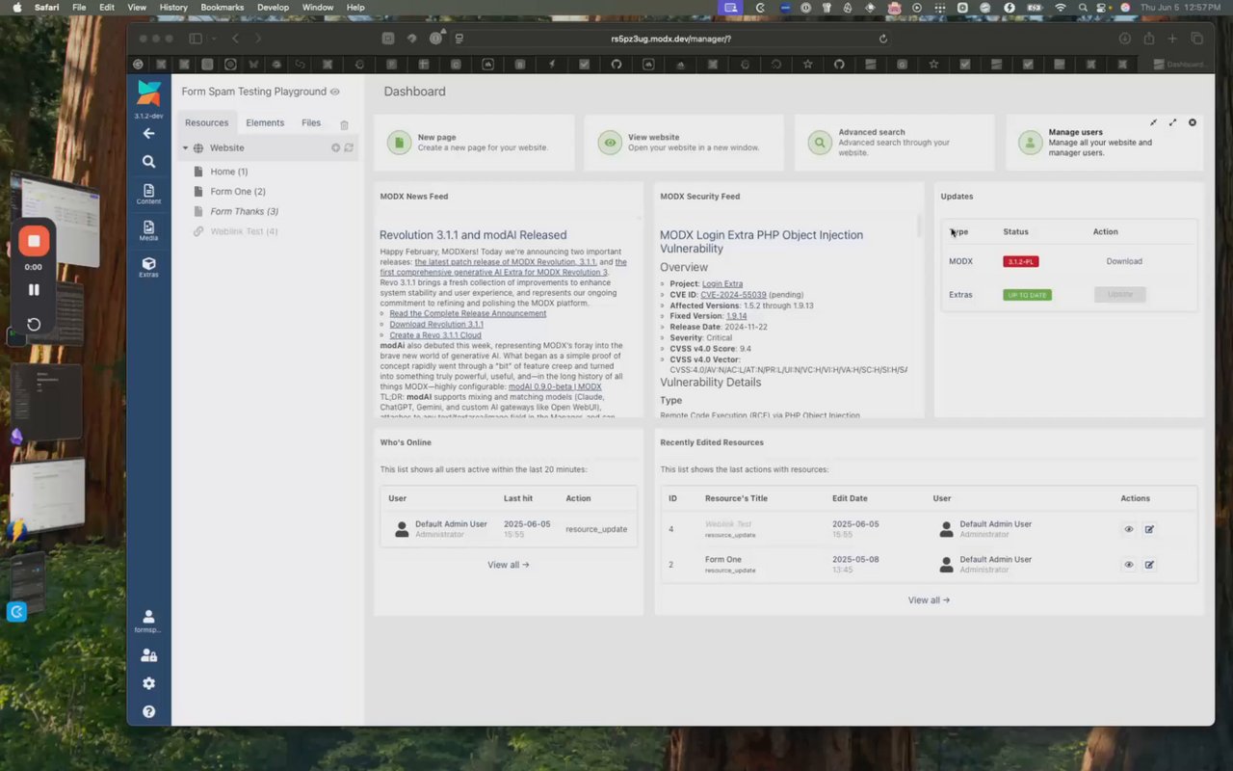Follow the Download Revolution 3.1.1 link
This screenshot has width=1233, height=771.
pos(436,325)
